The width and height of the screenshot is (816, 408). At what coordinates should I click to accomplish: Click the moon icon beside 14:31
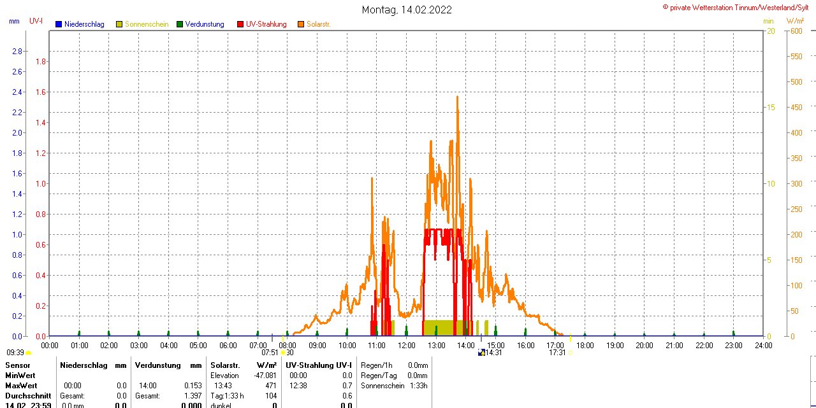pyautogui.click(x=481, y=353)
